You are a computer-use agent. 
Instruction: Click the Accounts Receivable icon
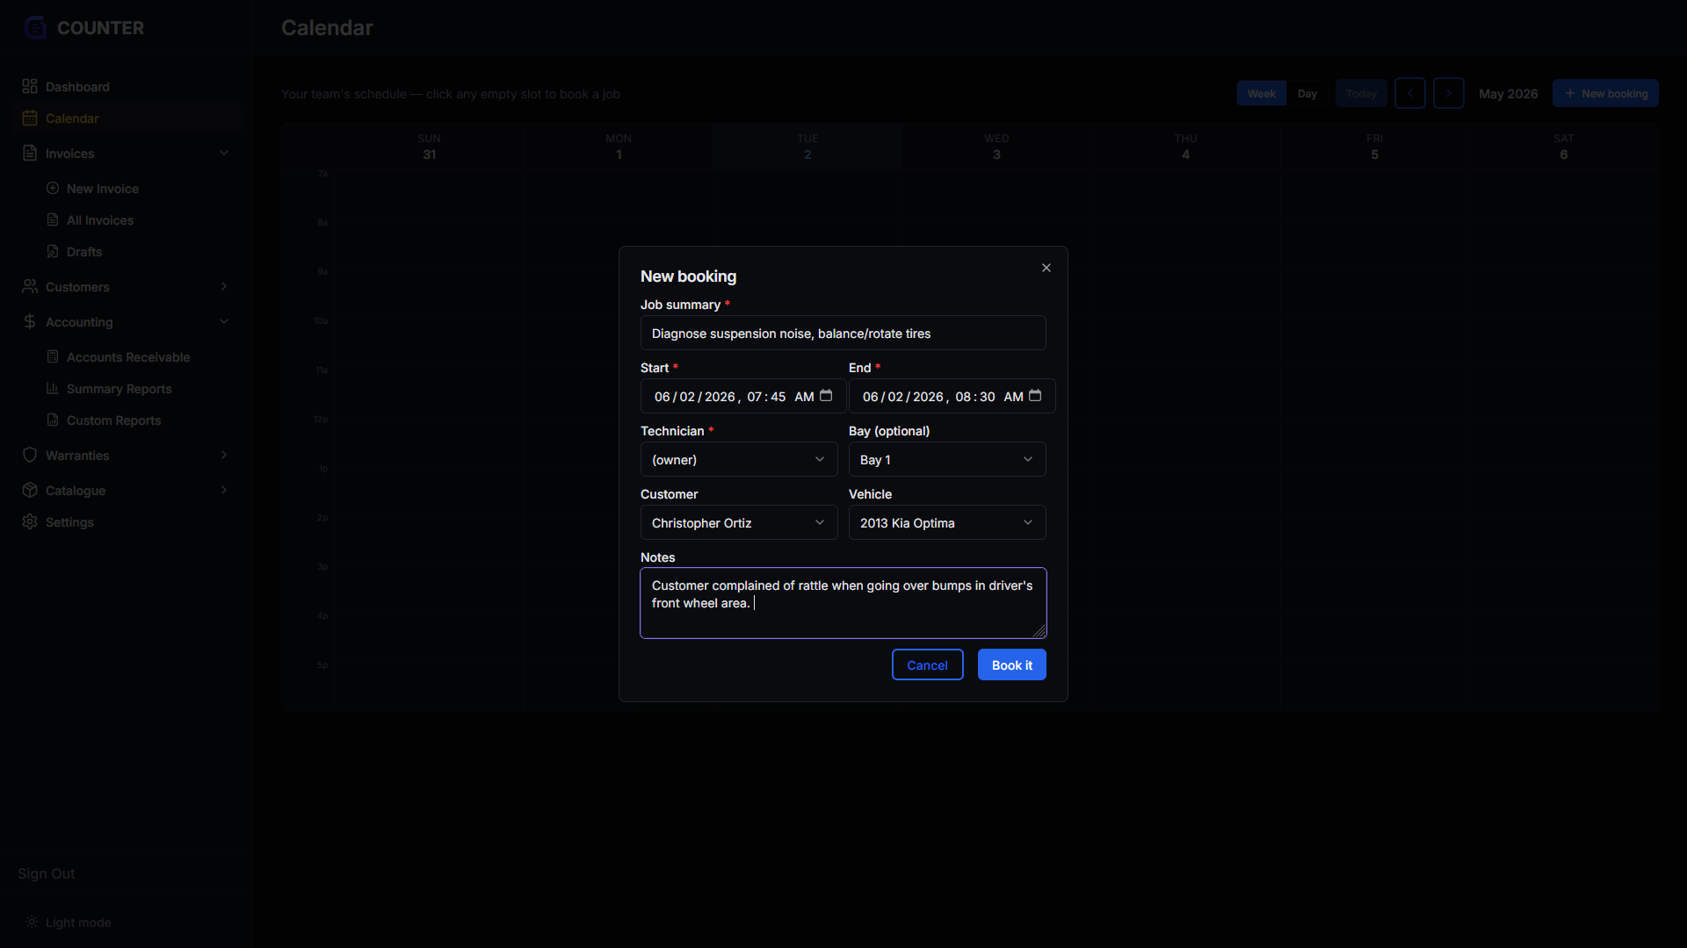click(53, 356)
